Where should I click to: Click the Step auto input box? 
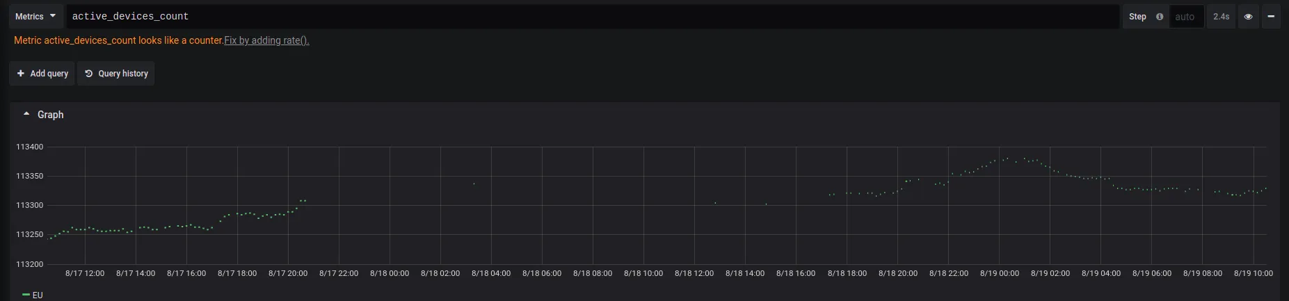click(x=1186, y=17)
